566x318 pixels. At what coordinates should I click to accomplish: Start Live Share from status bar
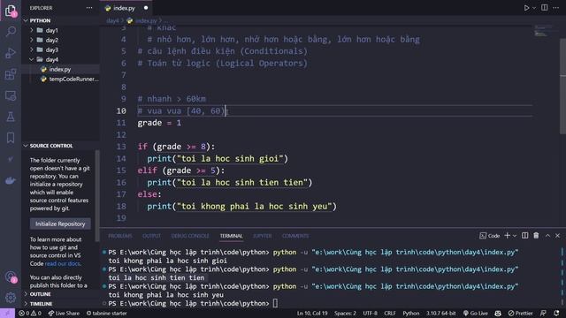coord(64,314)
